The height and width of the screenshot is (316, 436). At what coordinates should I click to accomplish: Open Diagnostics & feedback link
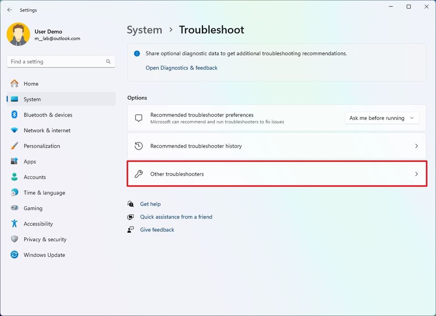click(181, 68)
